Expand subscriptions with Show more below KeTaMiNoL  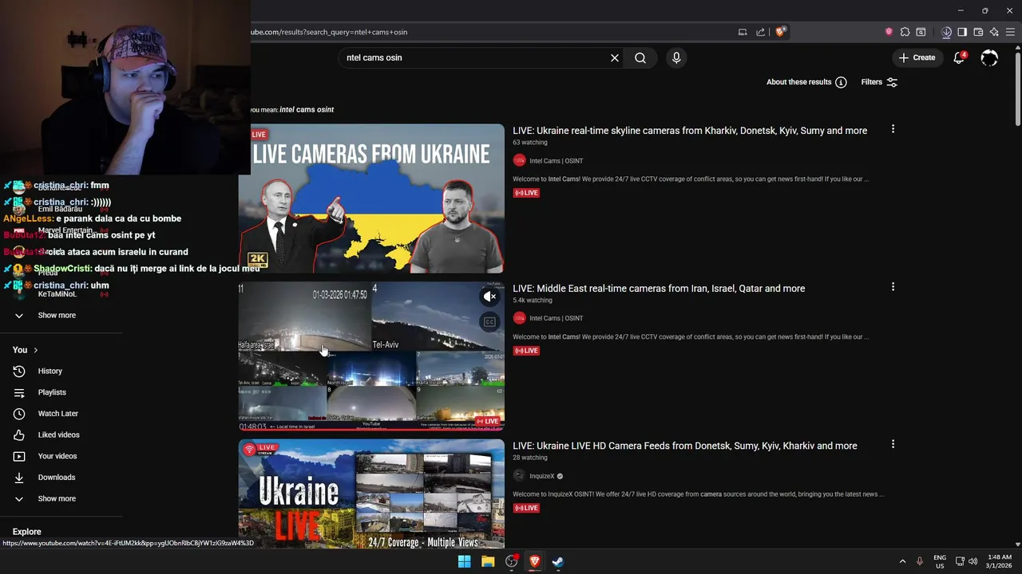(x=56, y=315)
